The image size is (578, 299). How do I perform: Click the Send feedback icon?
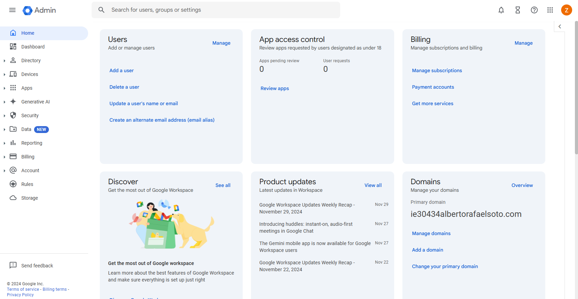(x=13, y=265)
